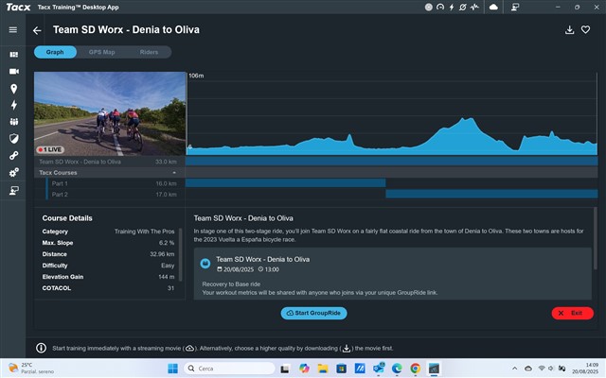606x378 pixels.
Task: Select the full route 33.0 km row
Action: click(110, 162)
